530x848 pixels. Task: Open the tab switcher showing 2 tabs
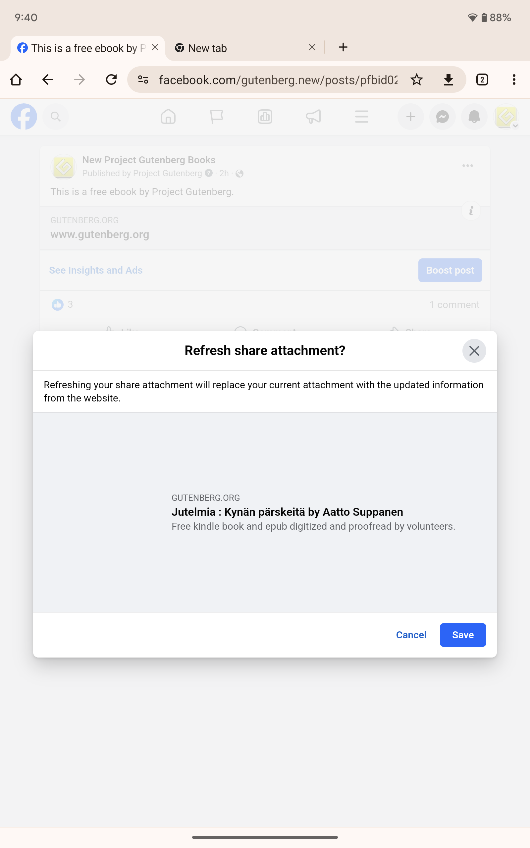482,79
